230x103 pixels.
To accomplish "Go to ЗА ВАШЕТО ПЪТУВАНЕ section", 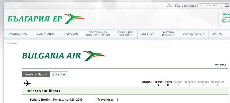I will click(126, 34).
